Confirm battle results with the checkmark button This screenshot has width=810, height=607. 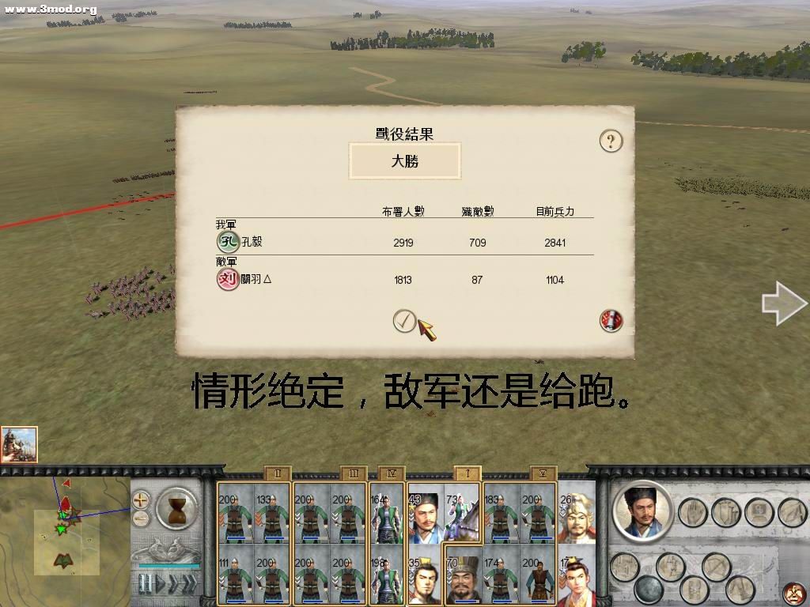(x=404, y=321)
